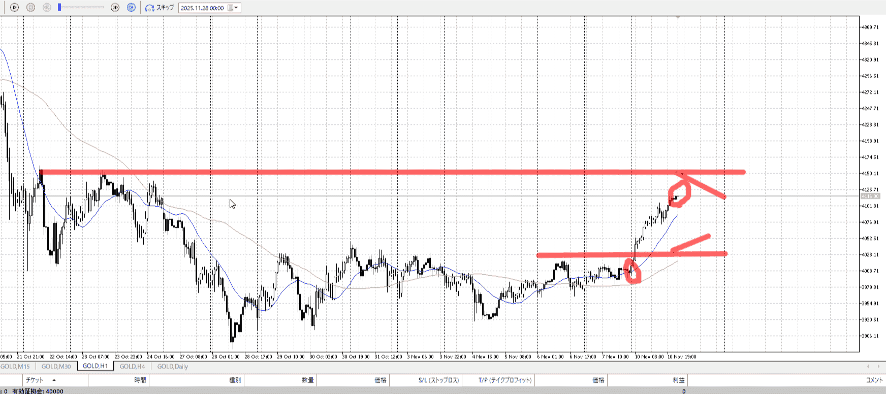This screenshot has height=394, width=886.
Task: Click the T/P (テイクプロフィット) column header
Action: (504, 380)
